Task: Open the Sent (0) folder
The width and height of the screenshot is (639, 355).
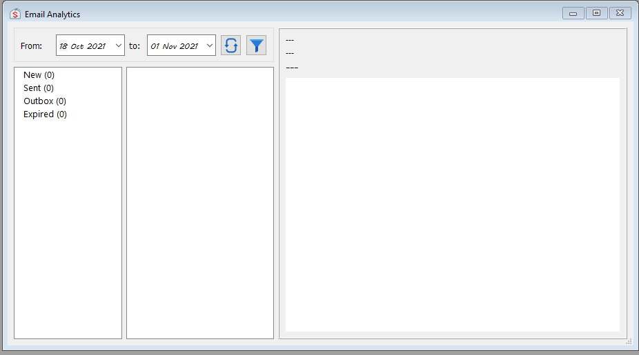Action: click(39, 88)
